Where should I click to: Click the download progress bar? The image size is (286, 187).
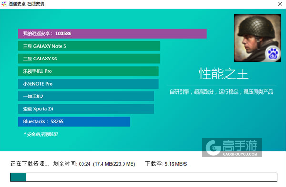pyautogui.click(x=144, y=177)
